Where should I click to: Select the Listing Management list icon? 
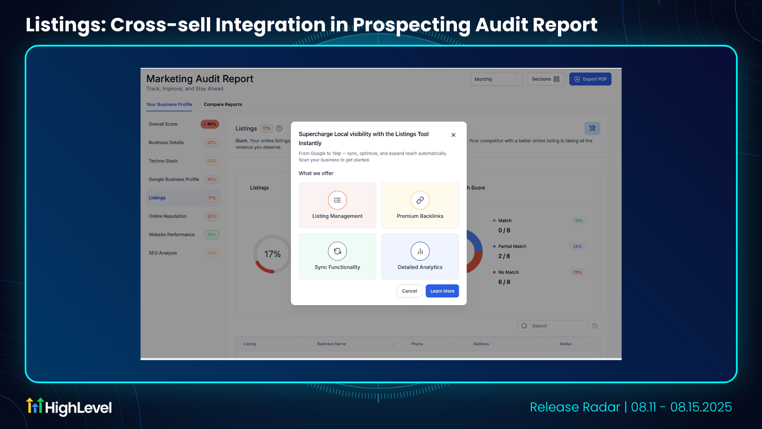click(x=337, y=200)
